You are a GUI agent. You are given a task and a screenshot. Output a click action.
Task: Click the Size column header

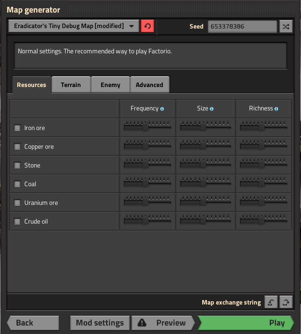[203, 109]
